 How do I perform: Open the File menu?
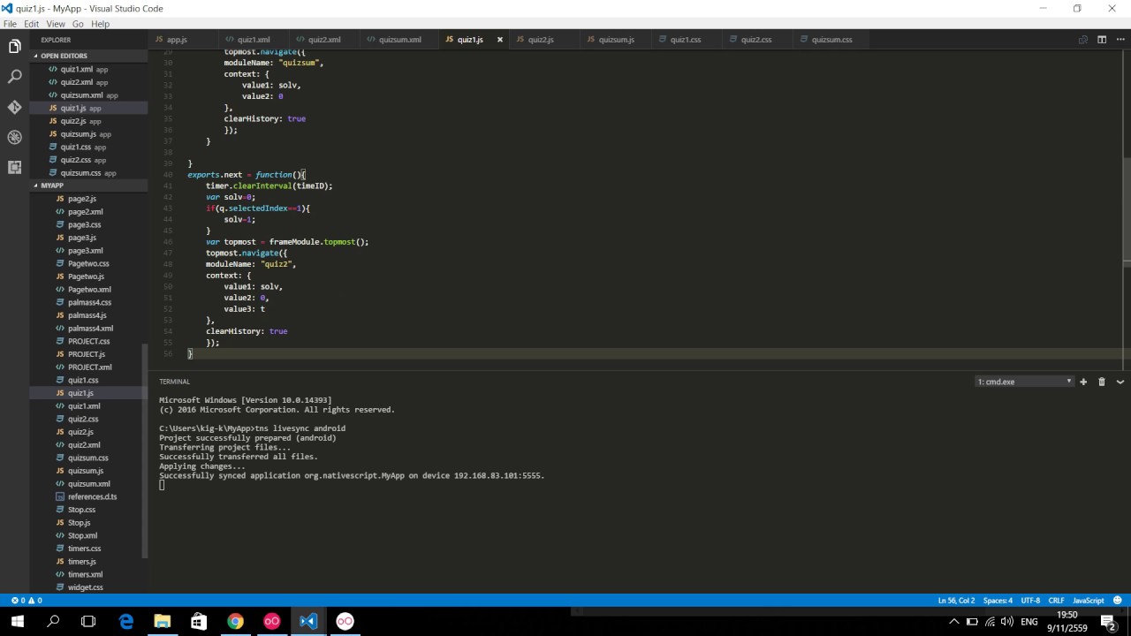coord(10,24)
